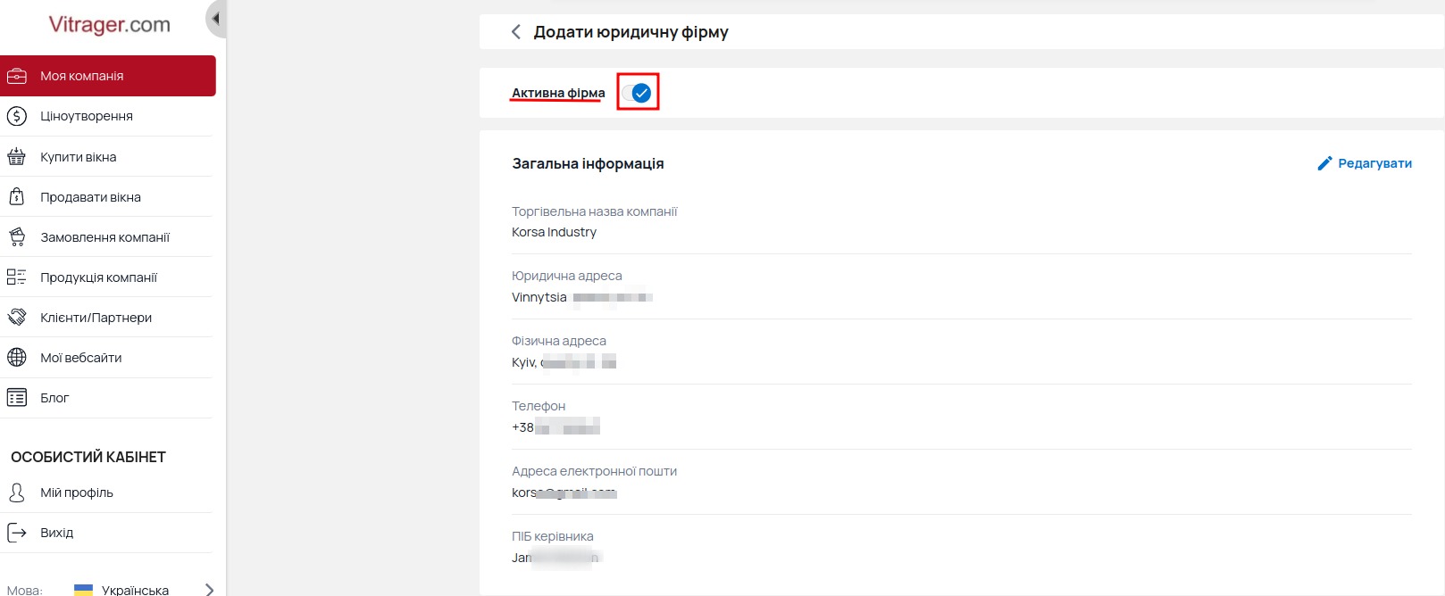Select the Korsa Industry company name
The width and height of the screenshot is (1445, 596).
(x=554, y=232)
